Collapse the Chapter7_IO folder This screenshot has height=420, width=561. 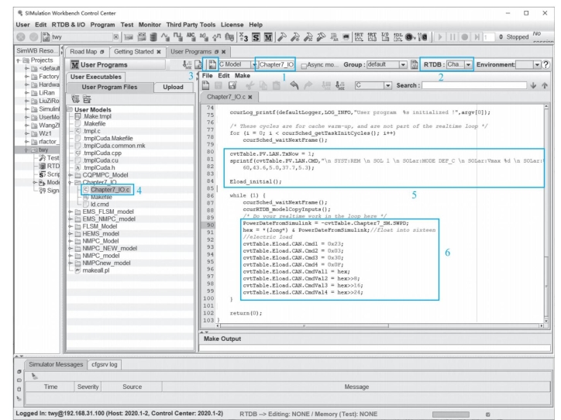point(71,182)
